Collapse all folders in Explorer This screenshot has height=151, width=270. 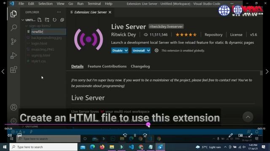click(62, 20)
